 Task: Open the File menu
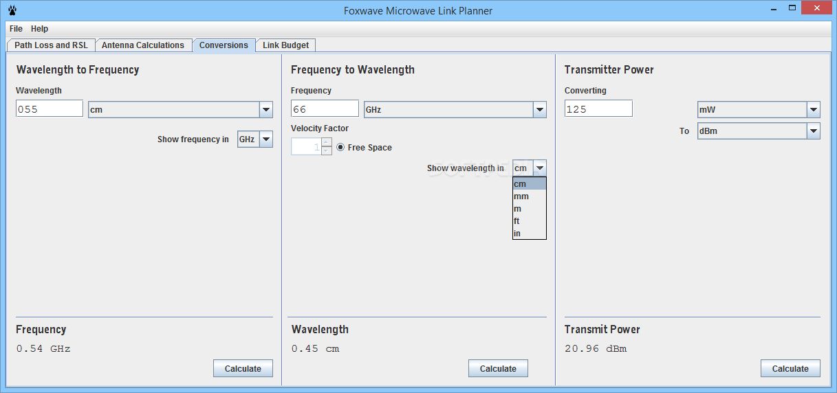click(16, 29)
